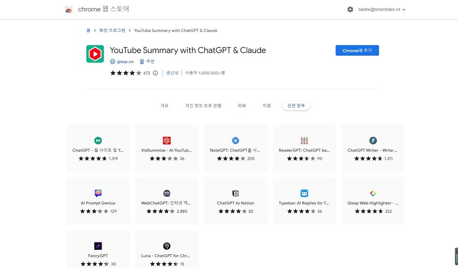Expand the baohe@tenorshare.cn account dropdown

coord(382,9)
